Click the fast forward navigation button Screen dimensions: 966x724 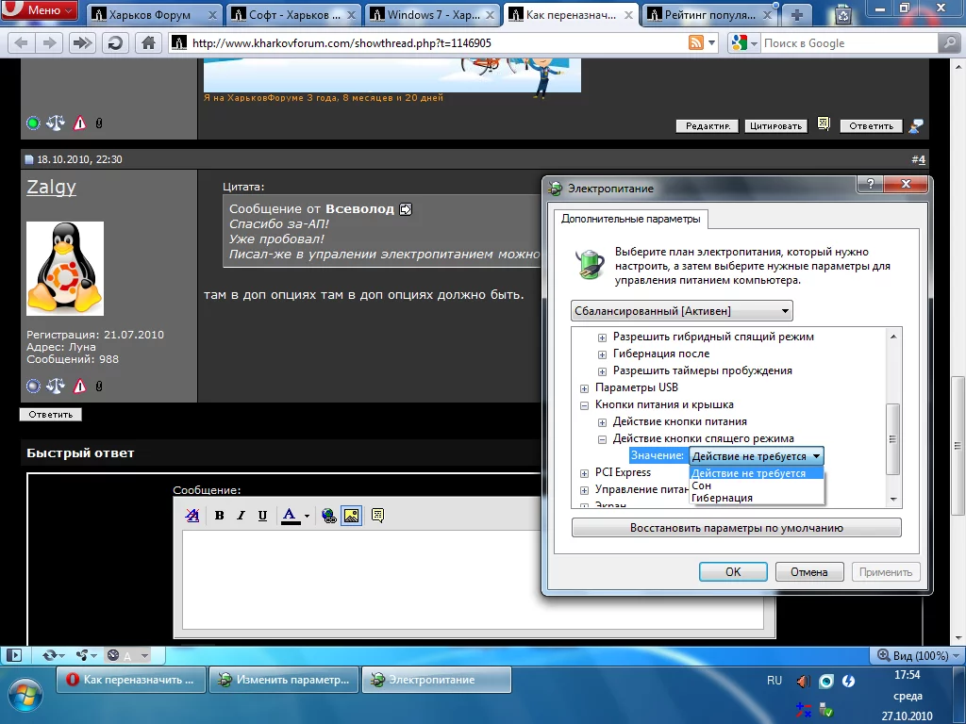81,43
